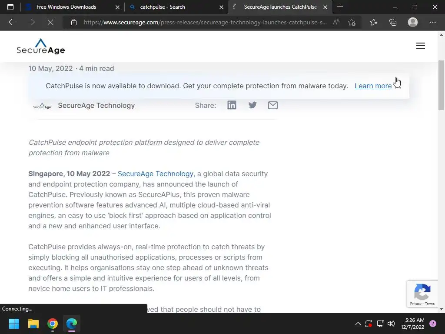445x334 pixels.
Task: Click the small SecureAge author logo
Action: coord(42,106)
